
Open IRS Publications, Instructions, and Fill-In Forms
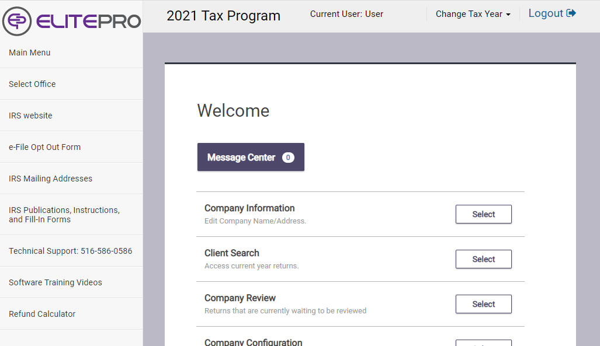point(64,215)
